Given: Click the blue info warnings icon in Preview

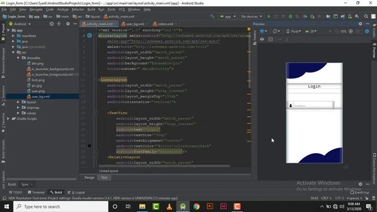Looking at the screenshot, I should coord(367,31).
